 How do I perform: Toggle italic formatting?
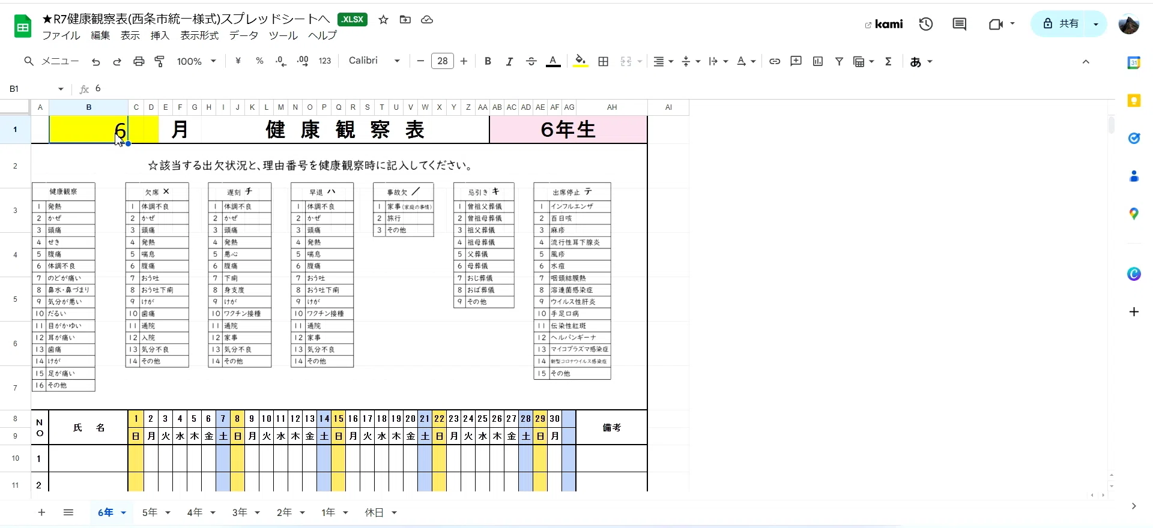coord(509,61)
